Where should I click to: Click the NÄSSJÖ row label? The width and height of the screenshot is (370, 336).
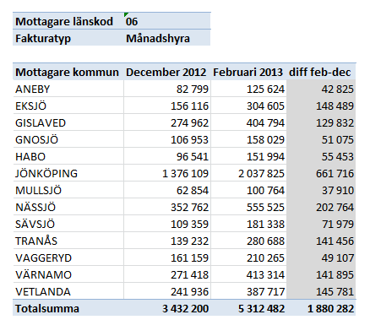[35, 207]
